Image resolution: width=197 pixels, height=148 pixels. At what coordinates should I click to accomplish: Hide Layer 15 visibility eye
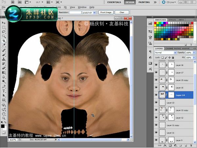(x=156, y=87)
